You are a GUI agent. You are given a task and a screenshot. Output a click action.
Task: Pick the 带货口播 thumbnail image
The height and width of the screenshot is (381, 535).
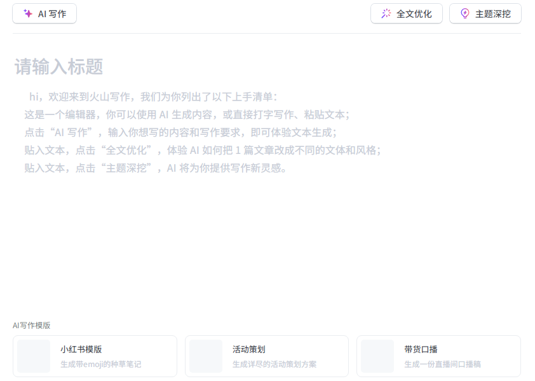(377, 356)
